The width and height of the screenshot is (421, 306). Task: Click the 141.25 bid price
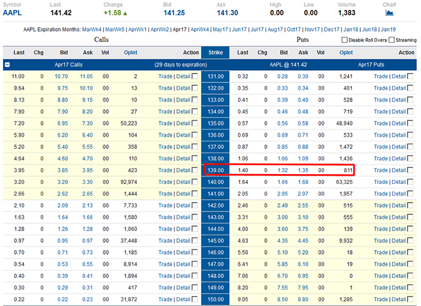click(174, 13)
